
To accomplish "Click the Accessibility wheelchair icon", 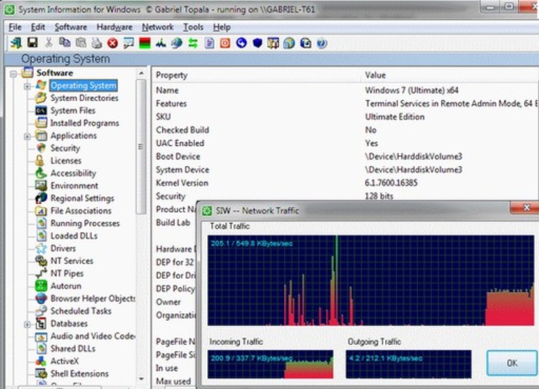I will point(41,172).
